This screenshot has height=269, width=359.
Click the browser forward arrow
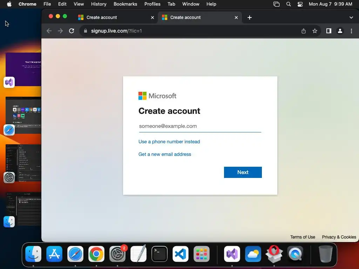tap(60, 31)
